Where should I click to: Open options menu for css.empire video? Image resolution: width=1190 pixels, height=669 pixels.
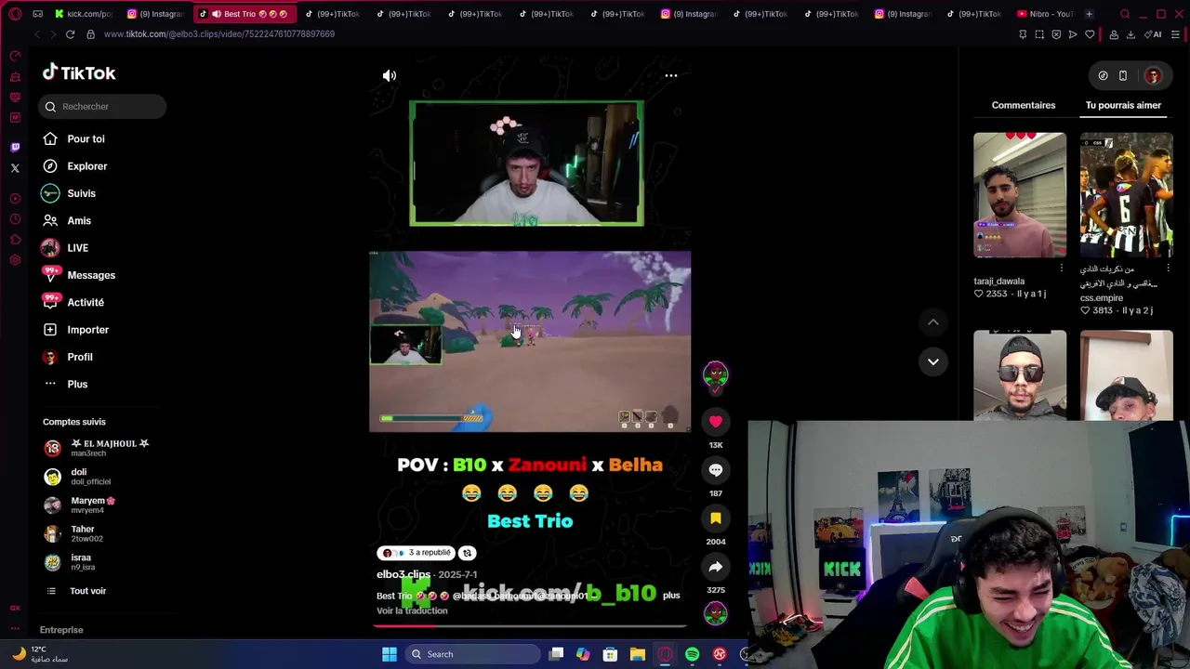(1169, 268)
